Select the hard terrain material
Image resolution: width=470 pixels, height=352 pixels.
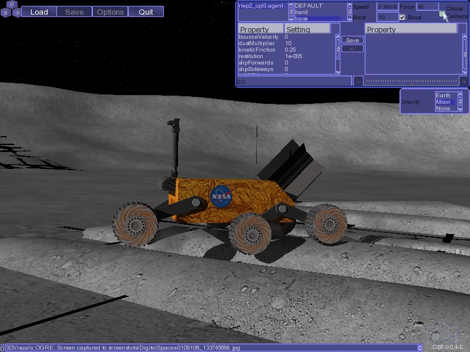[x=320, y=12]
